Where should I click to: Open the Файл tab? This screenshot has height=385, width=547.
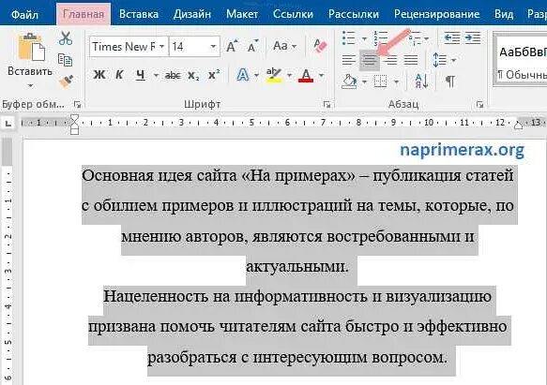click(24, 14)
